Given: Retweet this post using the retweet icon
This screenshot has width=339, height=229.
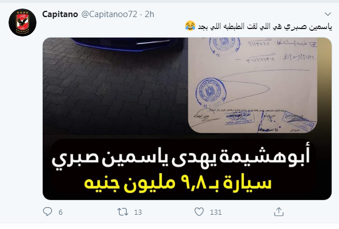Looking at the screenshot, I should click(122, 212).
